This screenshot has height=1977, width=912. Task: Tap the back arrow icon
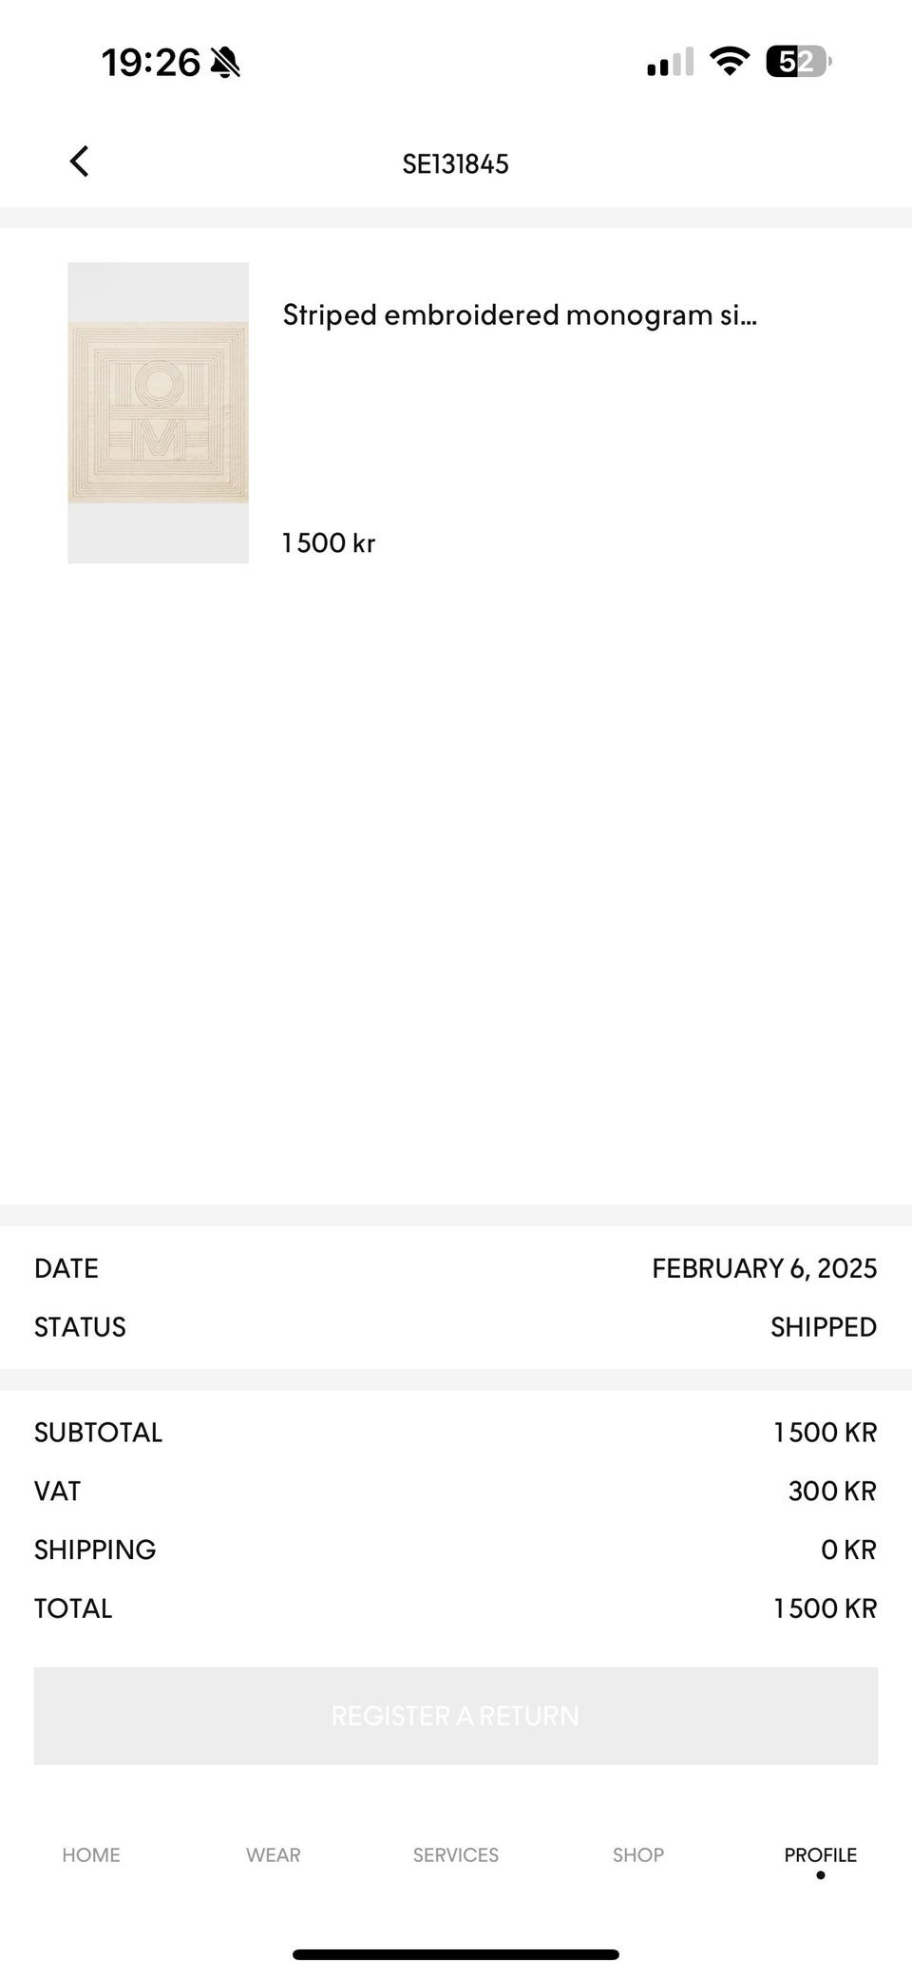[80, 162]
